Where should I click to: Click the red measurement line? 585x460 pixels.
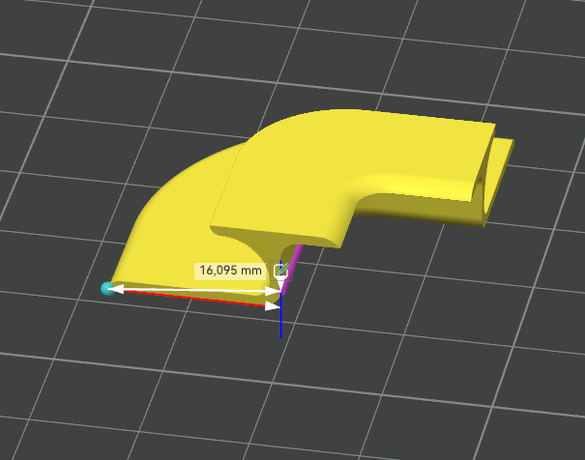click(193, 299)
